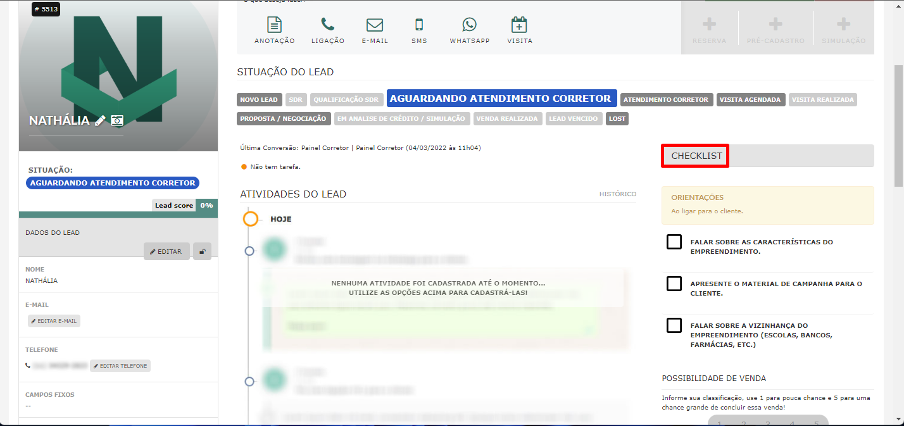
Task: Choose the Visita Realizada stage
Action: 823,99
